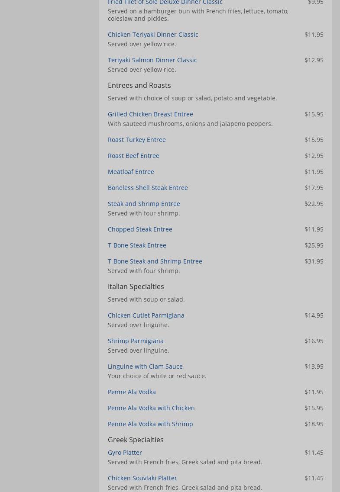Open Boneless Shell Steak Entree
340x492 pixels.
pos(148,188)
